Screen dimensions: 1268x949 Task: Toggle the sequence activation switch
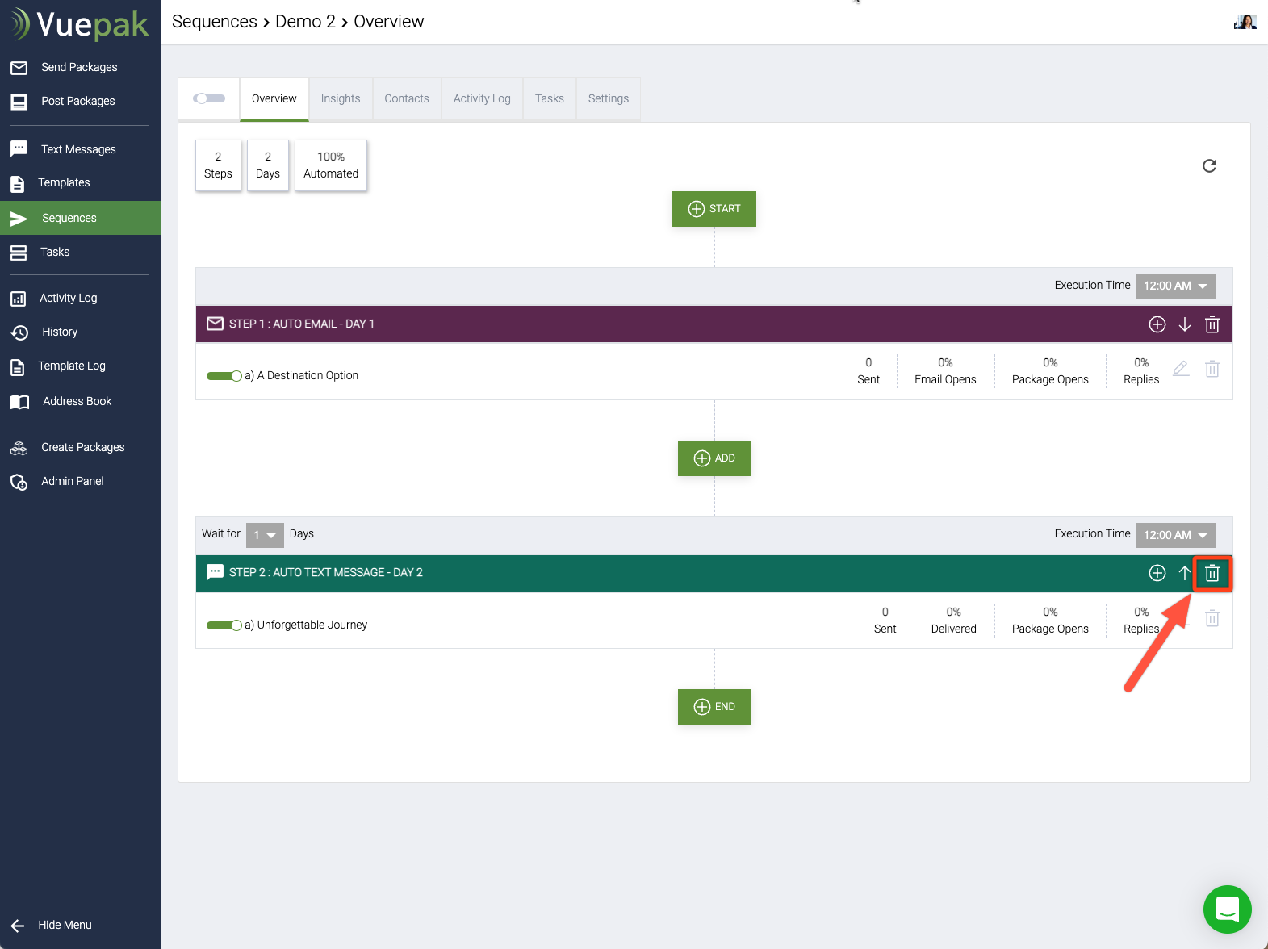pos(209,98)
